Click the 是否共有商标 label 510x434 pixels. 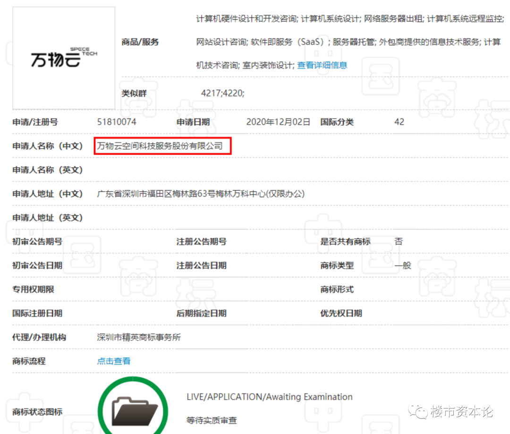(x=345, y=241)
